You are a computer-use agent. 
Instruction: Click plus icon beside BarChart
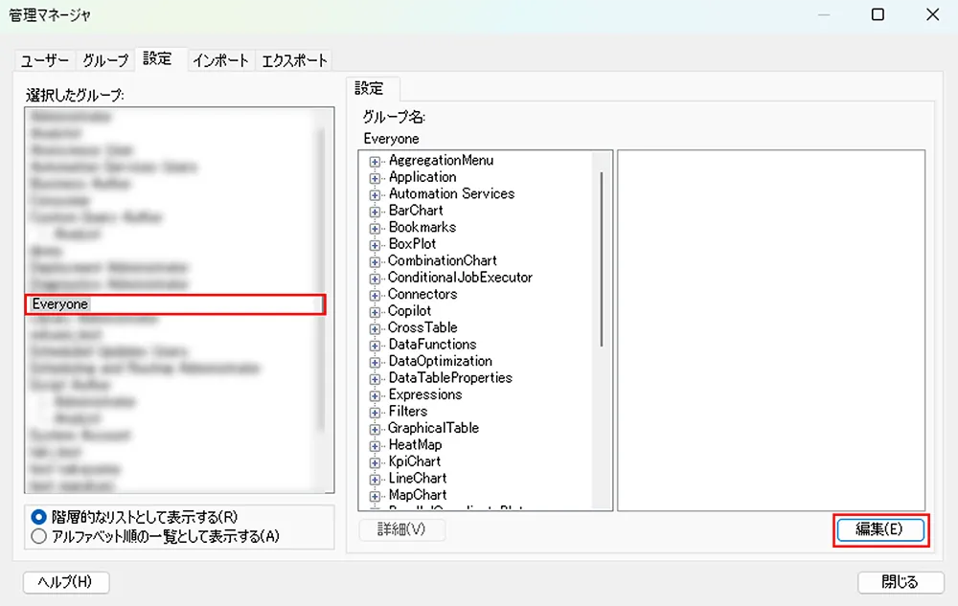click(376, 211)
